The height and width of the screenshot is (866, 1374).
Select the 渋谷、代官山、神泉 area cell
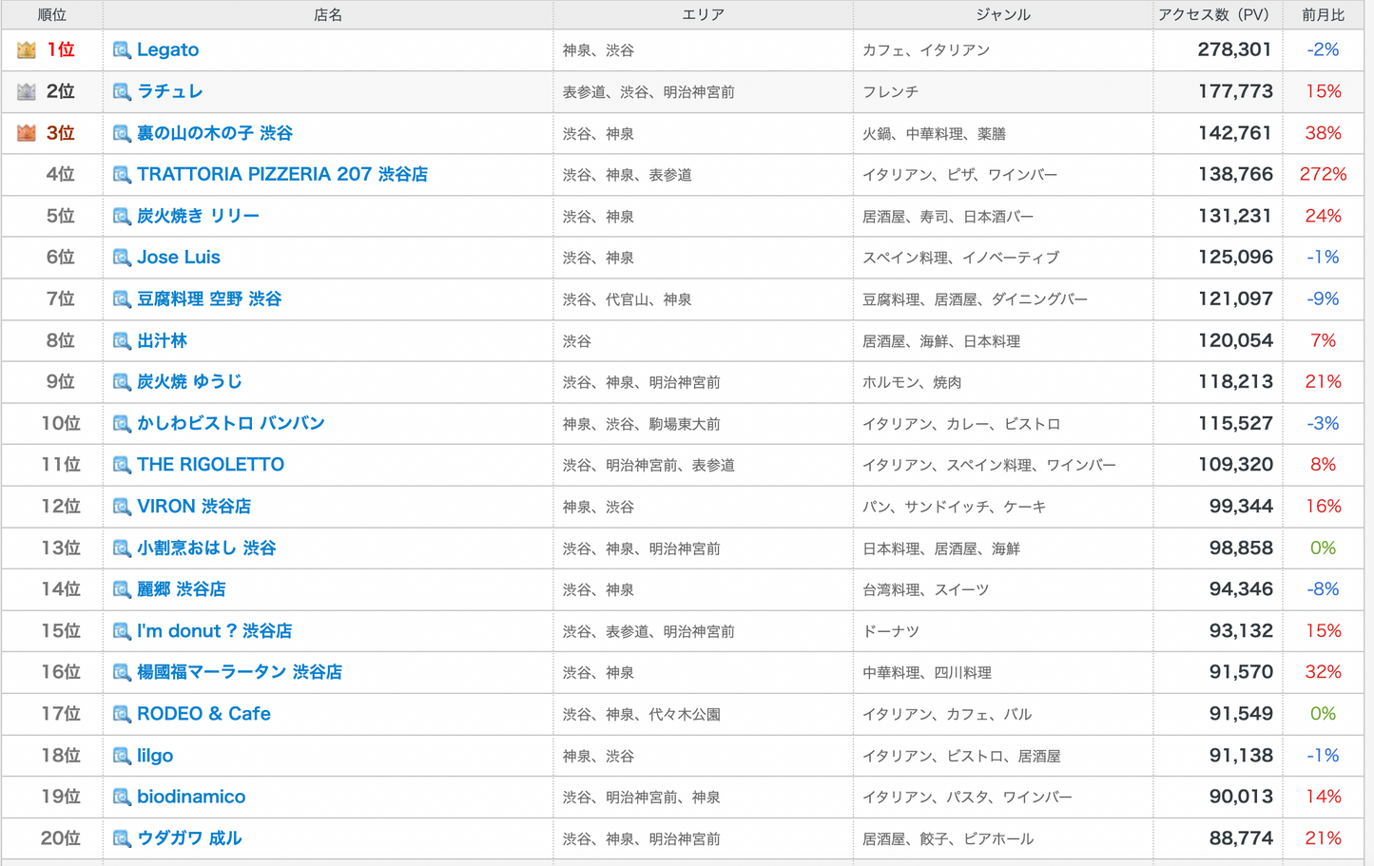pos(704,298)
